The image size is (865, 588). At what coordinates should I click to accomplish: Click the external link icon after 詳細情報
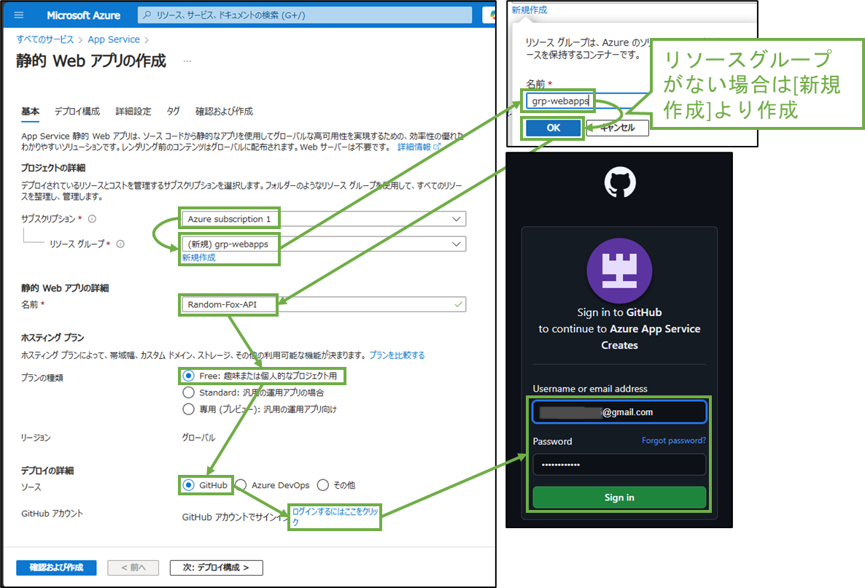click(437, 147)
